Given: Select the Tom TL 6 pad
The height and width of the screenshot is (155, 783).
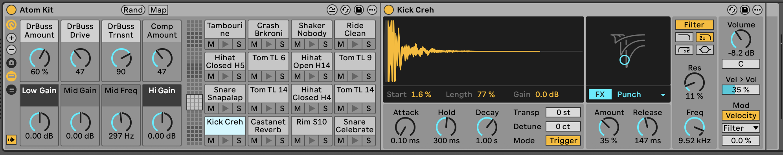Looking at the screenshot, I should (268, 62).
